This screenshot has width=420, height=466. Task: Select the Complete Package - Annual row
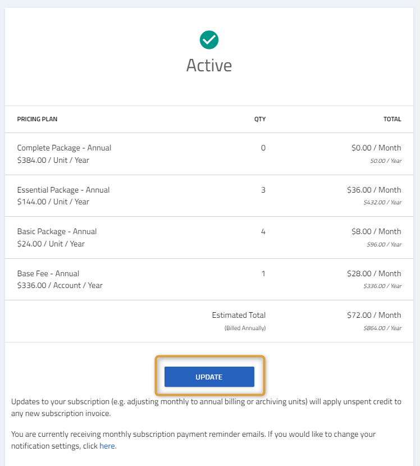(209, 154)
